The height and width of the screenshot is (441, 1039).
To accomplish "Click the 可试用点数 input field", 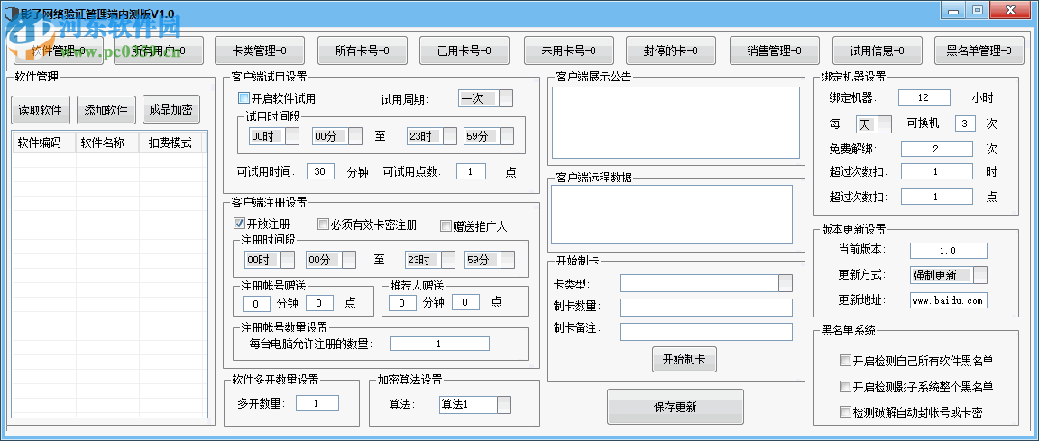I will point(471,171).
